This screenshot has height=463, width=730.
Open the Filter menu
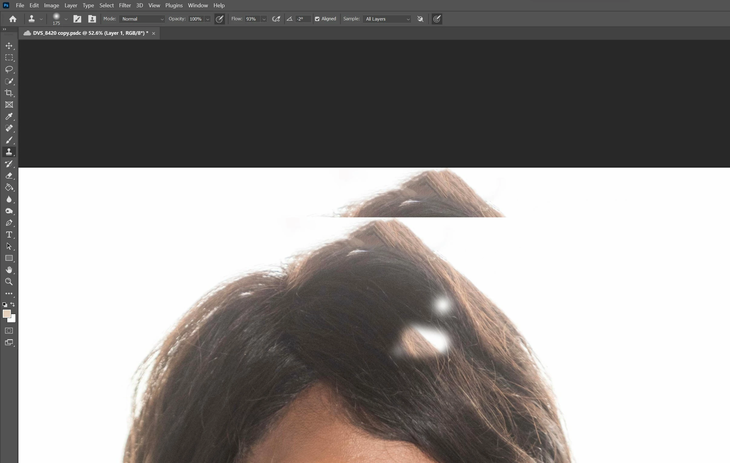125,5
